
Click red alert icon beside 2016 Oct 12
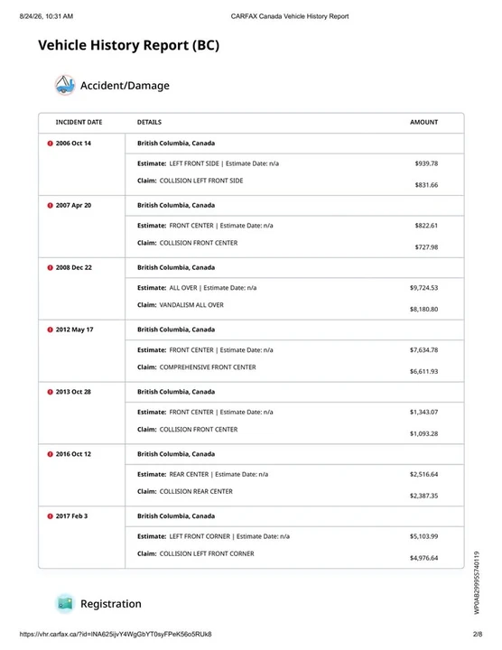click(x=51, y=454)
